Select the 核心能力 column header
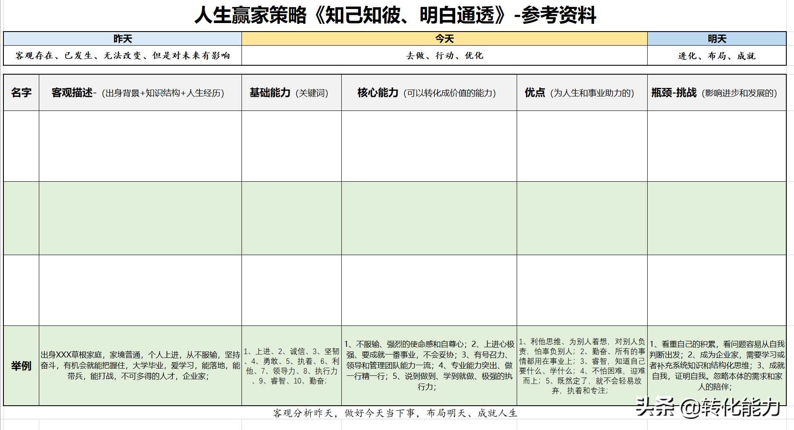This screenshot has height=430, width=794. (429, 93)
